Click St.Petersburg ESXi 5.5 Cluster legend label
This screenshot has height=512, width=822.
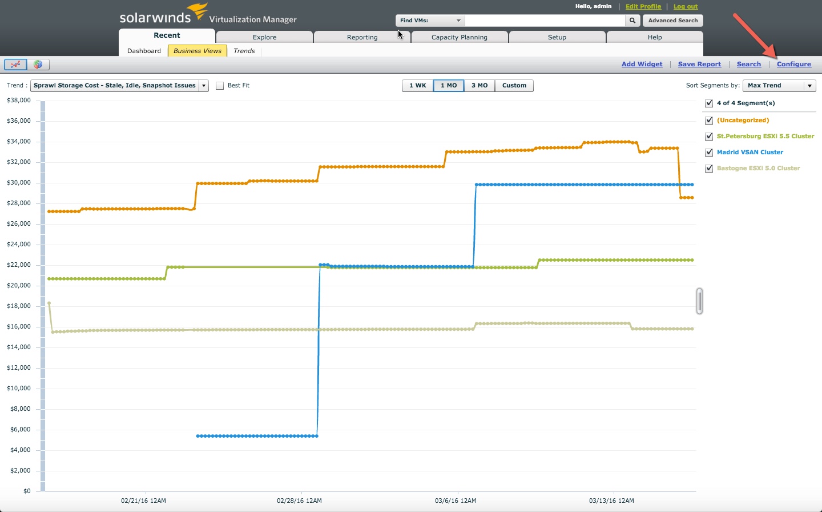coord(765,137)
